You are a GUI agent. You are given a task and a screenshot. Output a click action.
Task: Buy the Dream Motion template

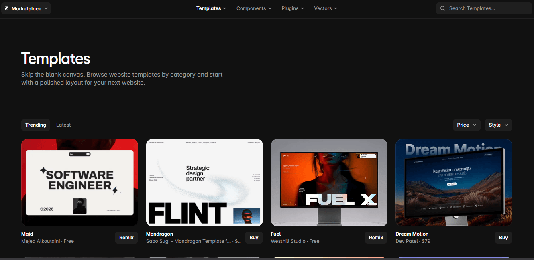503,238
